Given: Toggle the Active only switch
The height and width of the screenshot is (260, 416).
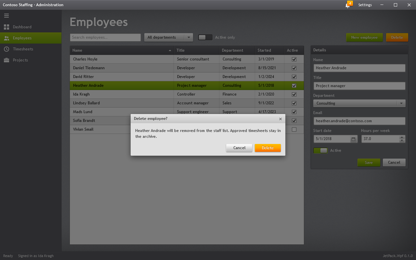Looking at the screenshot, I should click(205, 37).
